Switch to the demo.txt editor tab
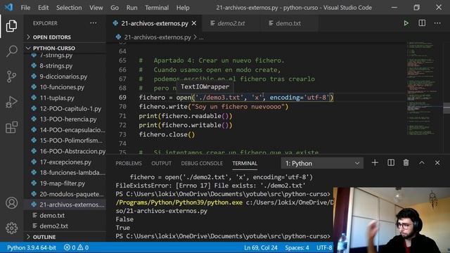Screen dimensions: 450x253 [x=288, y=23]
